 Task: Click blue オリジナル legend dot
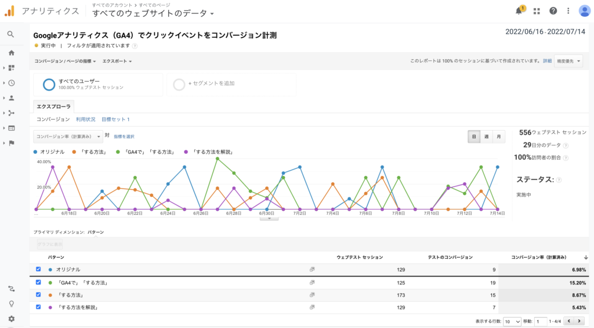(35, 152)
